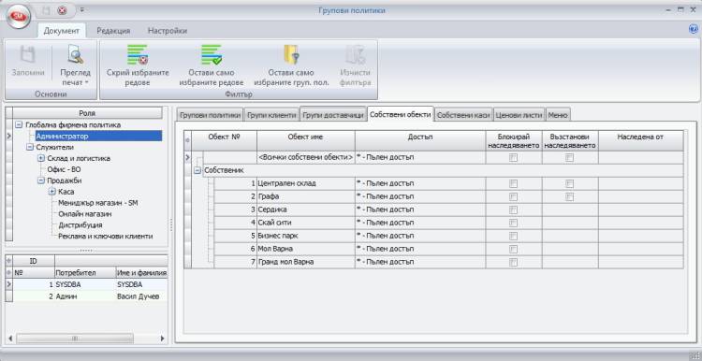Toggle Възстанови наследяването for Графа
Viewport: 702px width, 361px height.
point(569,196)
